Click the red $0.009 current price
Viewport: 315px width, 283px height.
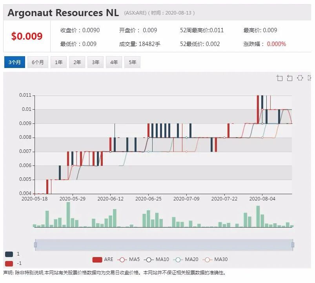click(27, 36)
